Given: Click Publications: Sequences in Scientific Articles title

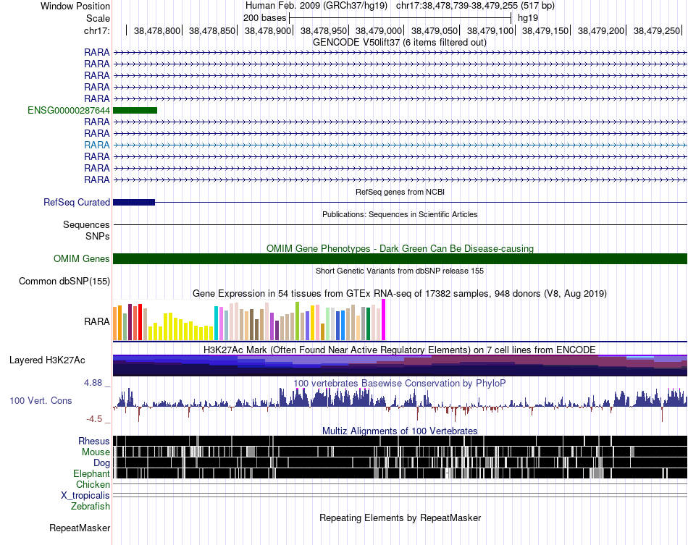Looking at the screenshot, I should (x=400, y=214).
